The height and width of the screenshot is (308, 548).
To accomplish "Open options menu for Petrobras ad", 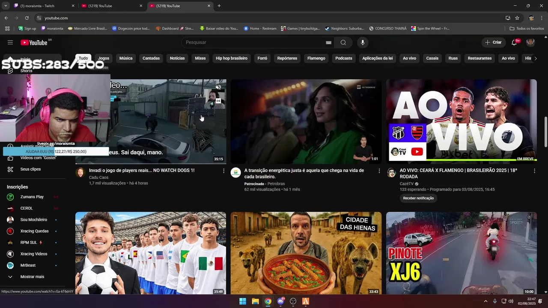I will (379, 171).
